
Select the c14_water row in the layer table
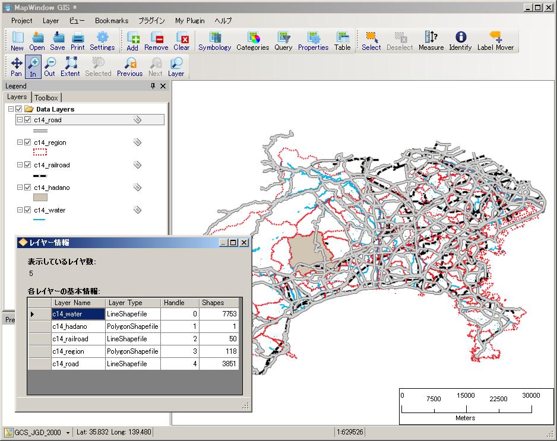click(x=78, y=313)
